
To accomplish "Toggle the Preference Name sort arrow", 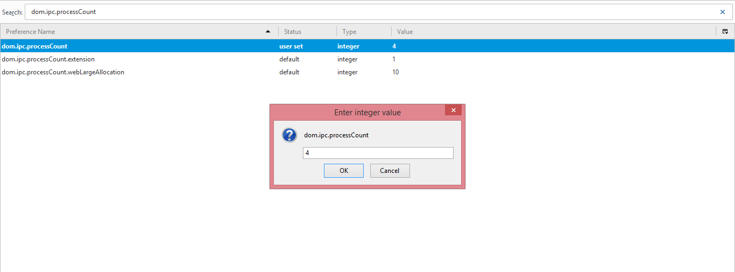I will click(x=268, y=32).
